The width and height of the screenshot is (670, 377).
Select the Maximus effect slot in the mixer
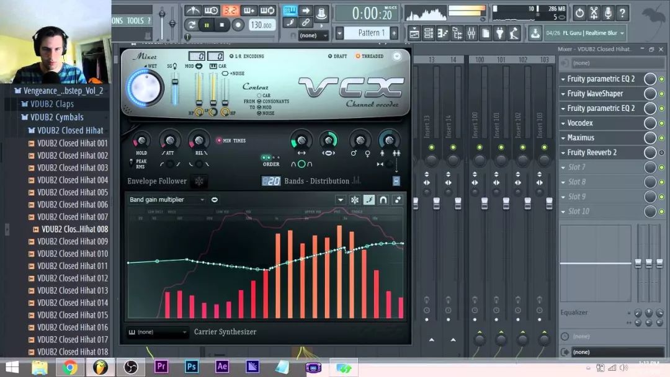(581, 138)
